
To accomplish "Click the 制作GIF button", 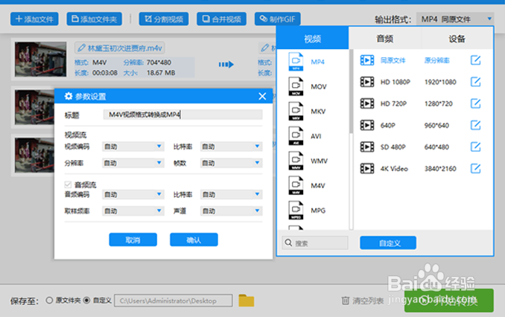I will tap(278, 19).
